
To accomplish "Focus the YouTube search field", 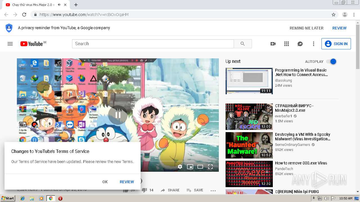I will coord(153,44).
